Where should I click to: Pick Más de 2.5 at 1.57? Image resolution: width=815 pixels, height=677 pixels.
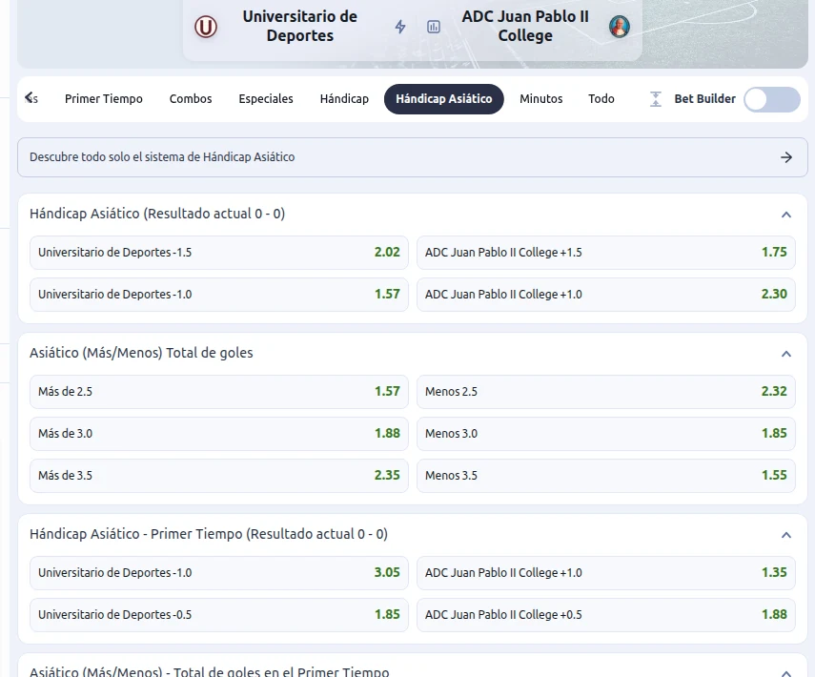219,392
